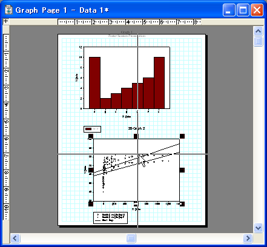The height and width of the screenshot is (247, 267).
Task: Click the vertical scrollbar thumb
Action: point(258,41)
